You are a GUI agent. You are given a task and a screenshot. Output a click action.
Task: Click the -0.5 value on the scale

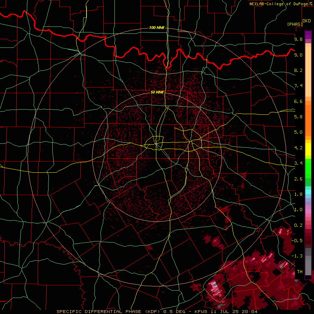click(297, 241)
